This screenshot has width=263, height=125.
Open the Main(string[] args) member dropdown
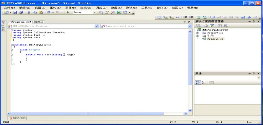[190, 26]
